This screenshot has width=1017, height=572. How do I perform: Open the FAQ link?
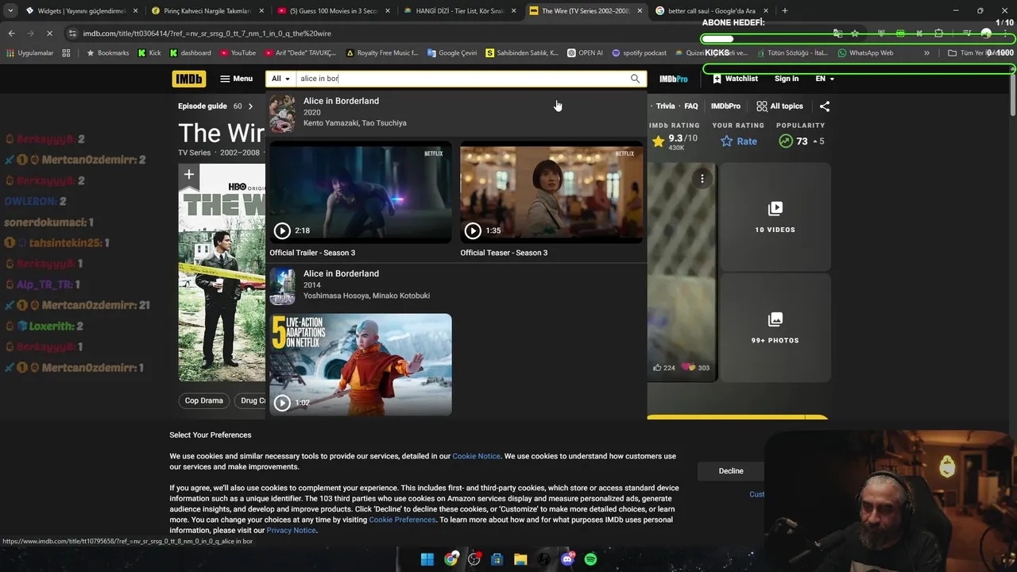691,106
